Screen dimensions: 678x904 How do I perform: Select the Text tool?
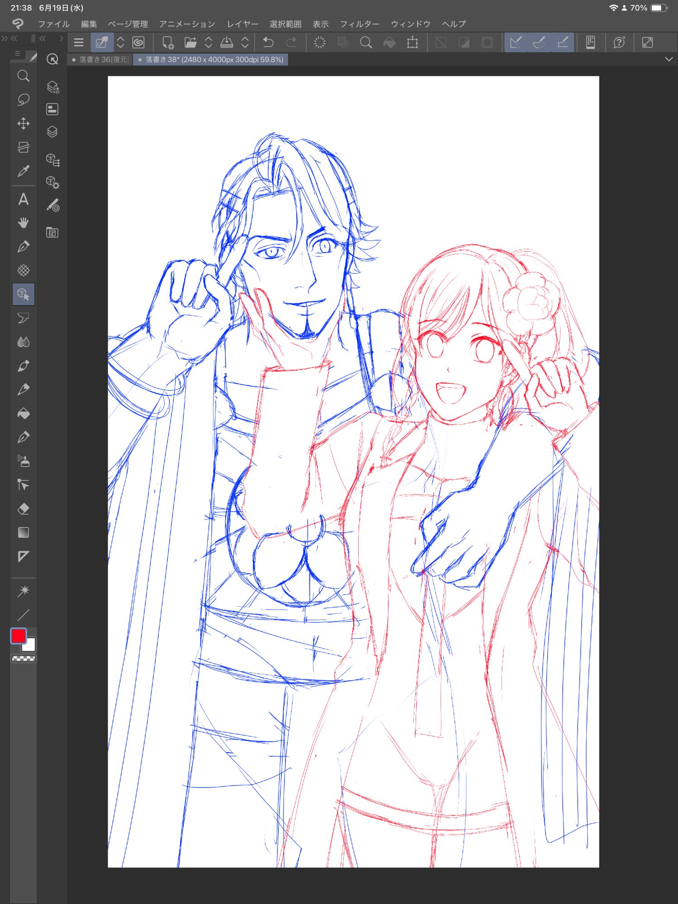(x=24, y=199)
